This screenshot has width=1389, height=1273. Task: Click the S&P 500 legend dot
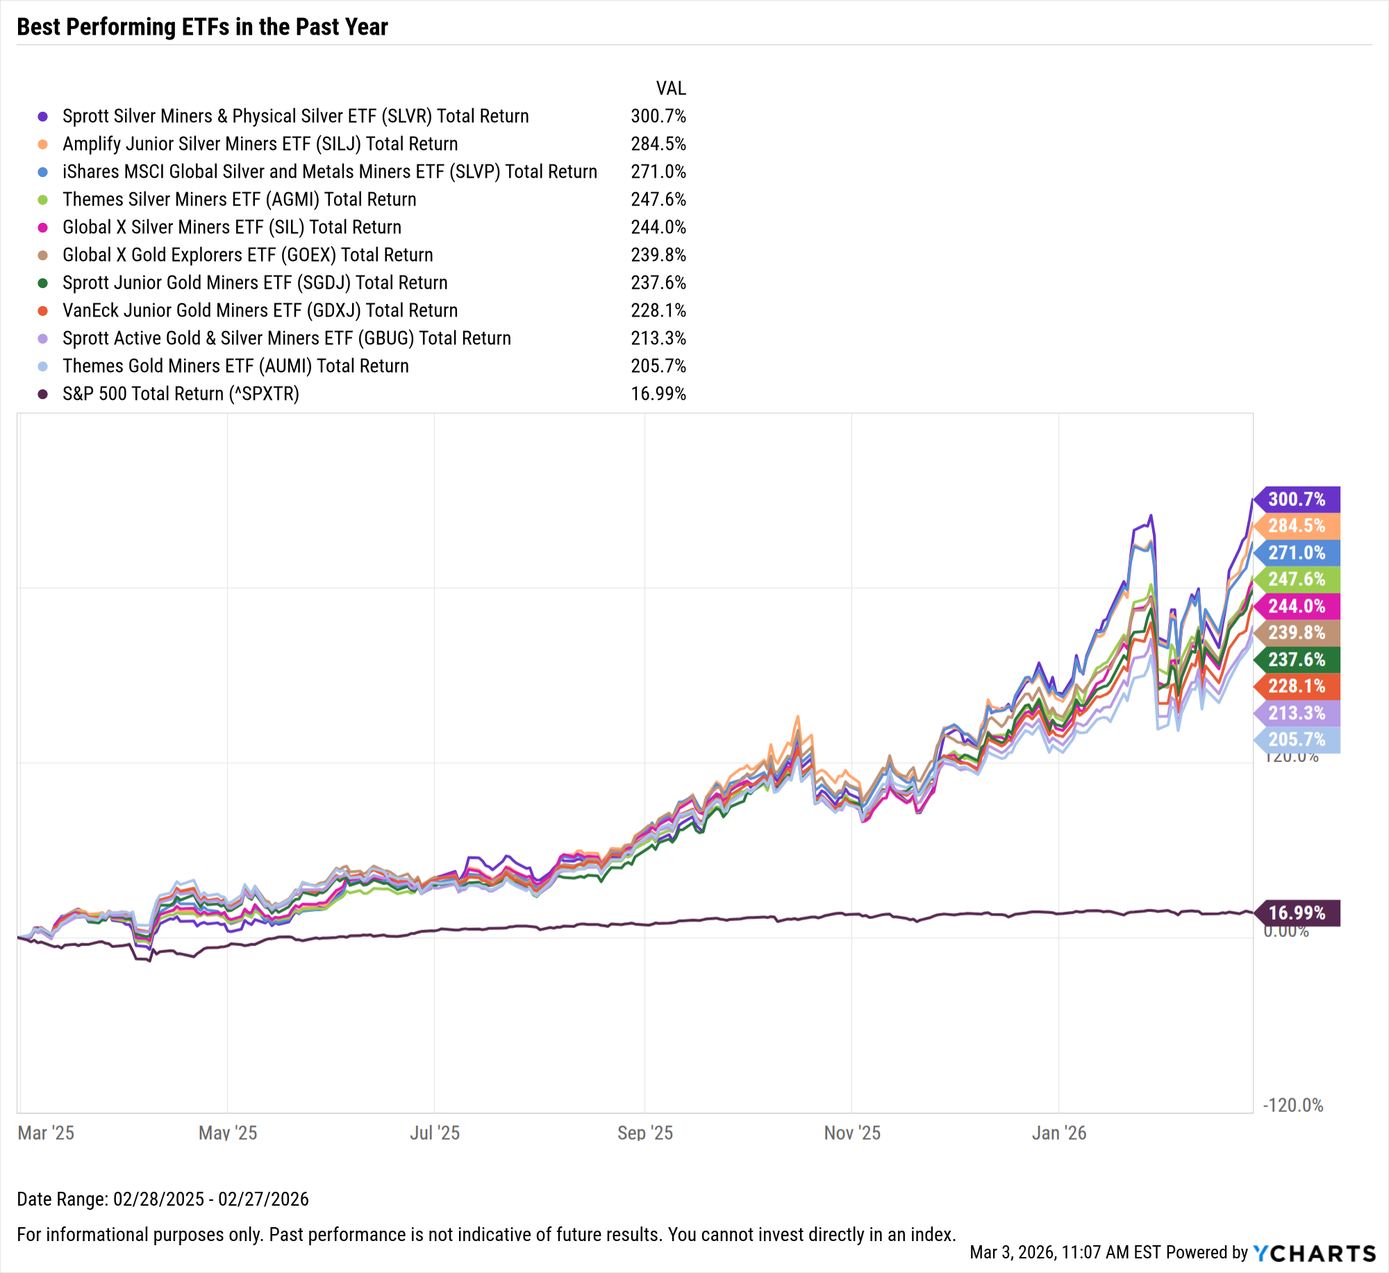coord(43,394)
